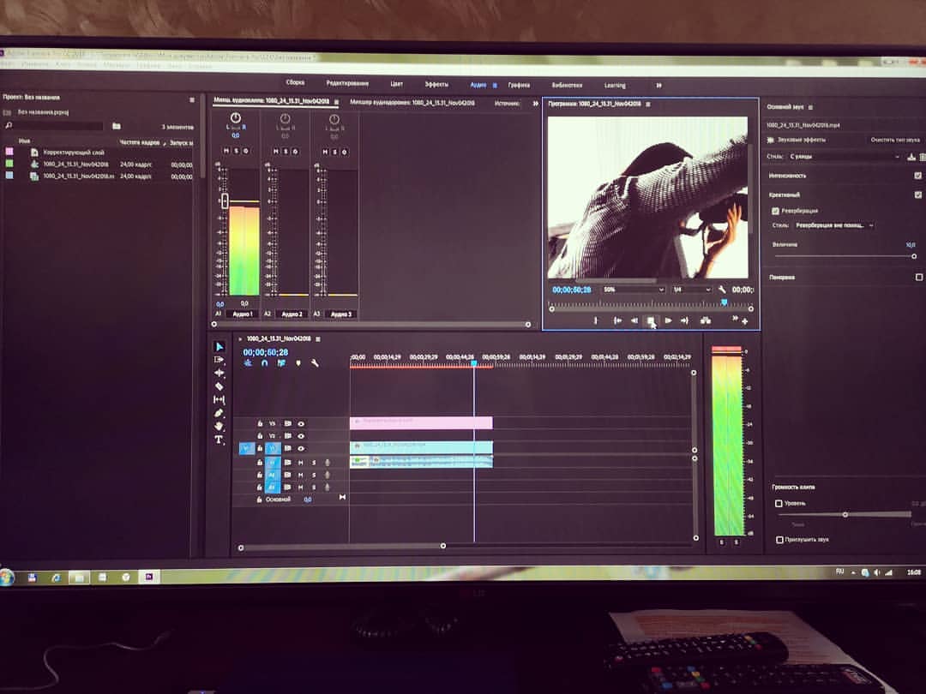Image resolution: width=926 pixels, height=694 pixels.
Task: Stop playback in Program monitor
Action: 651,320
